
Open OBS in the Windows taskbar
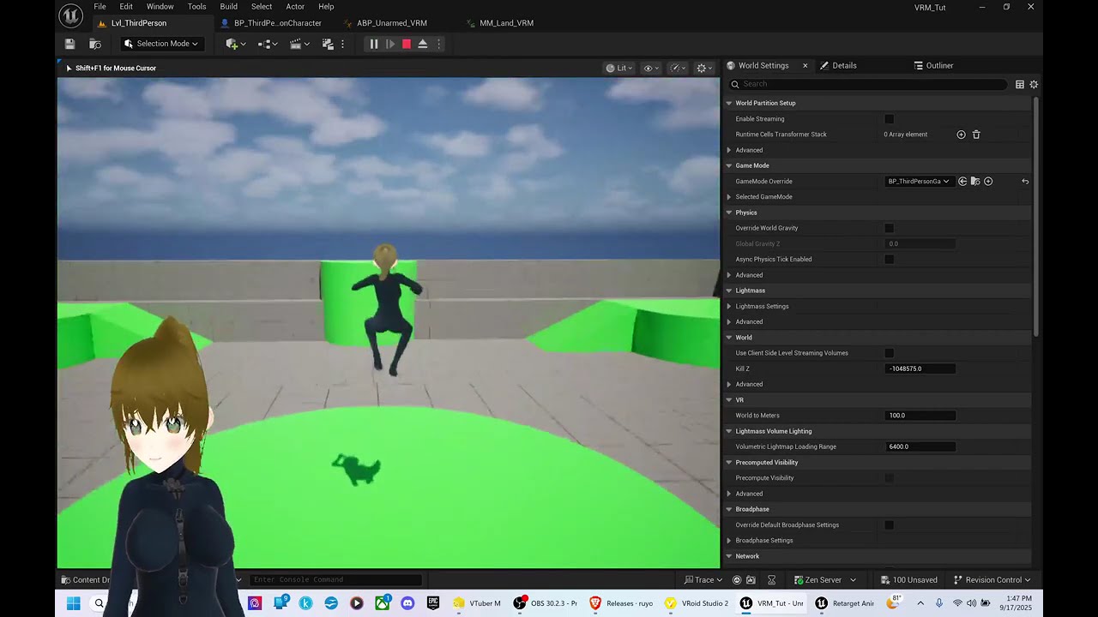tap(546, 603)
